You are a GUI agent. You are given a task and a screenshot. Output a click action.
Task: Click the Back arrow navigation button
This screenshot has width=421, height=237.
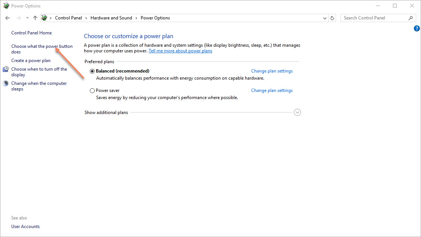click(7, 18)
